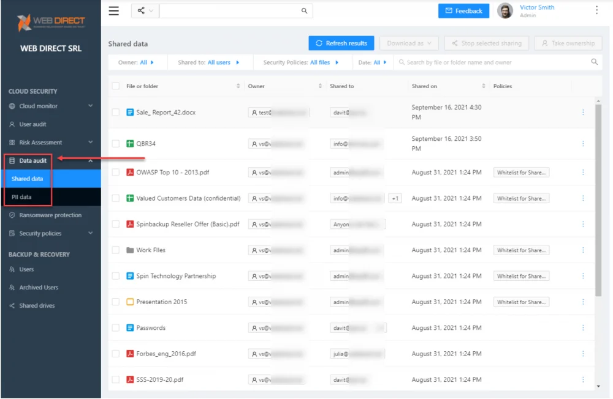Select the Presentation 2015 checkbox

(116, 302)
